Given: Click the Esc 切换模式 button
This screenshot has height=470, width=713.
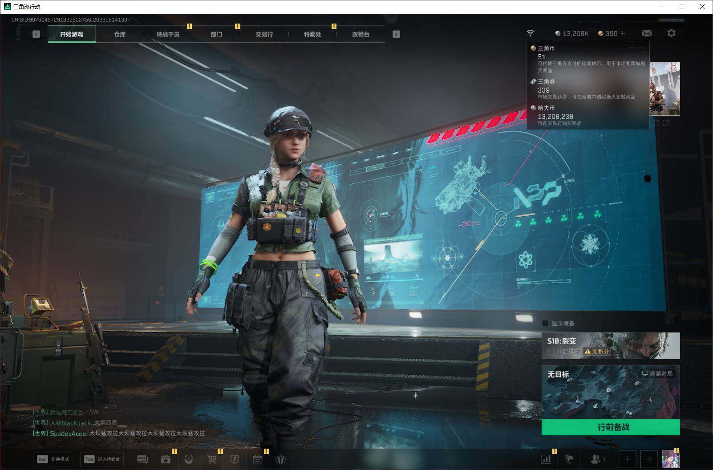Looking at the screenshot, I should coord(53,459).
